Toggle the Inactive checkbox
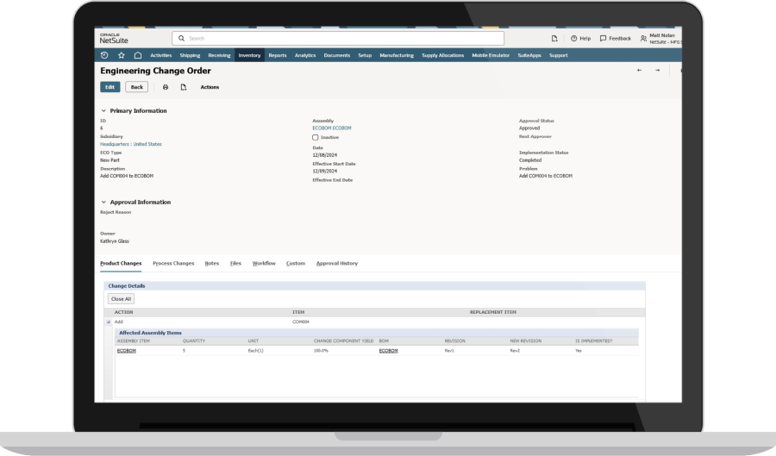776x456 pixels. point(316,137)
